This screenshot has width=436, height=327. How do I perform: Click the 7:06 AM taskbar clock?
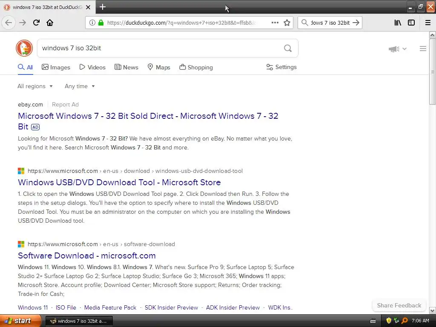(x=420, y=321)
